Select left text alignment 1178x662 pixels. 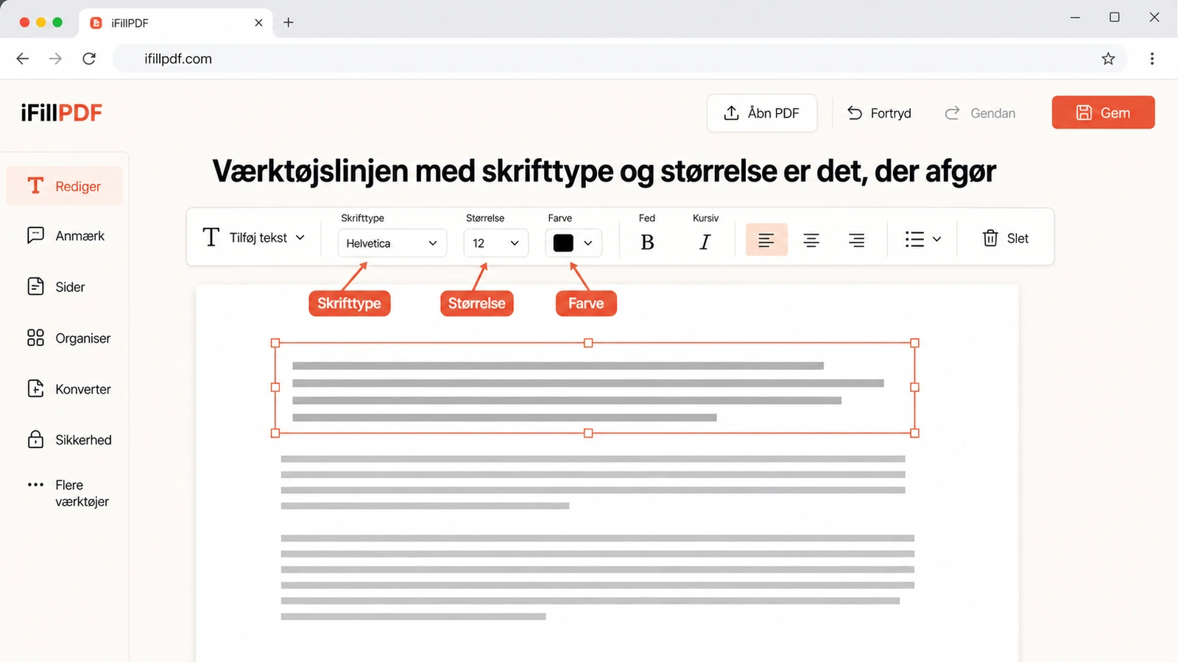pos(766,240)
